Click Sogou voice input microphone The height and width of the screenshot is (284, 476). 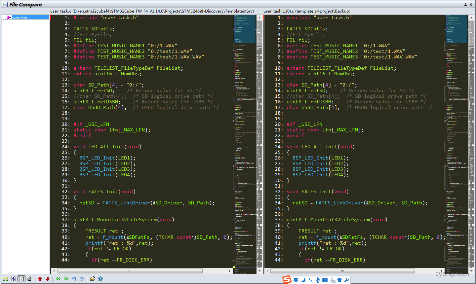317,280
